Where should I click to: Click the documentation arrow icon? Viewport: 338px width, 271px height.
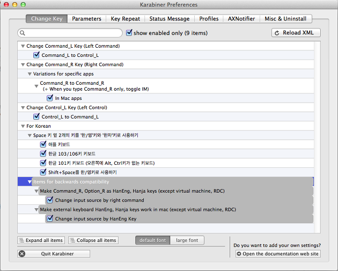click(x=239, y=254)
